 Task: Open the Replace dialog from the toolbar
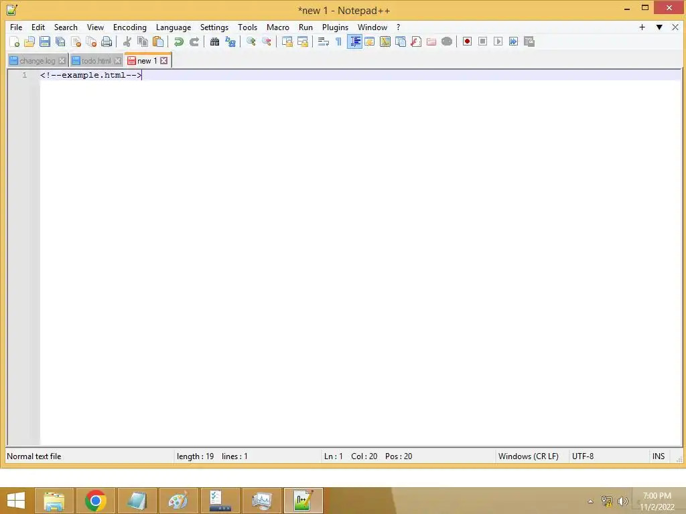230,41
